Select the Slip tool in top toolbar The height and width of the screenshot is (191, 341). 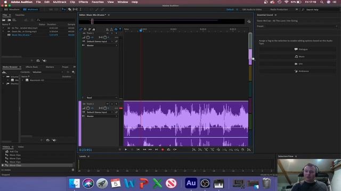pos(75,10)
